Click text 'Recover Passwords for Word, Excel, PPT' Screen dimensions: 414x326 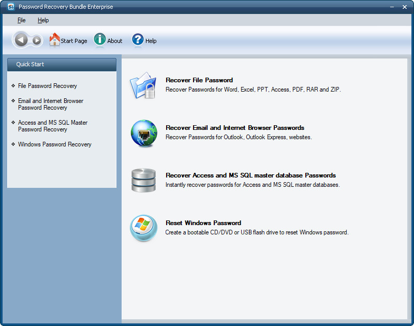(x=216, y=90)
